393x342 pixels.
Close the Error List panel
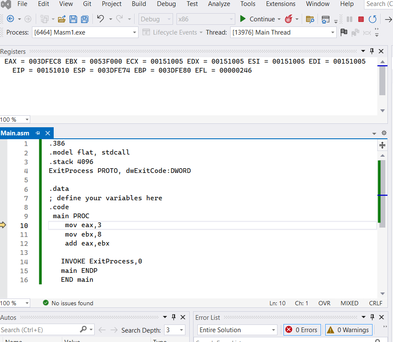381,317
